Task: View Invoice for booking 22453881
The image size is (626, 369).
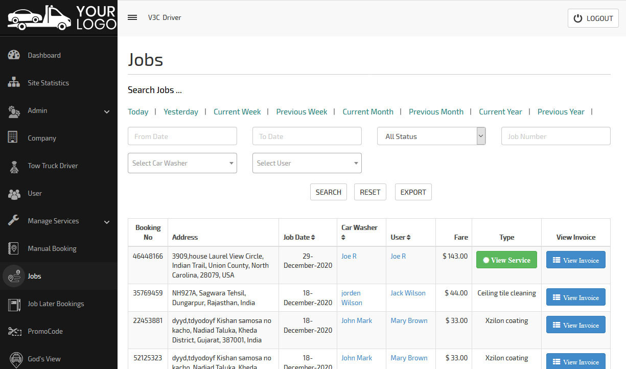Action: tap(576, 325)
